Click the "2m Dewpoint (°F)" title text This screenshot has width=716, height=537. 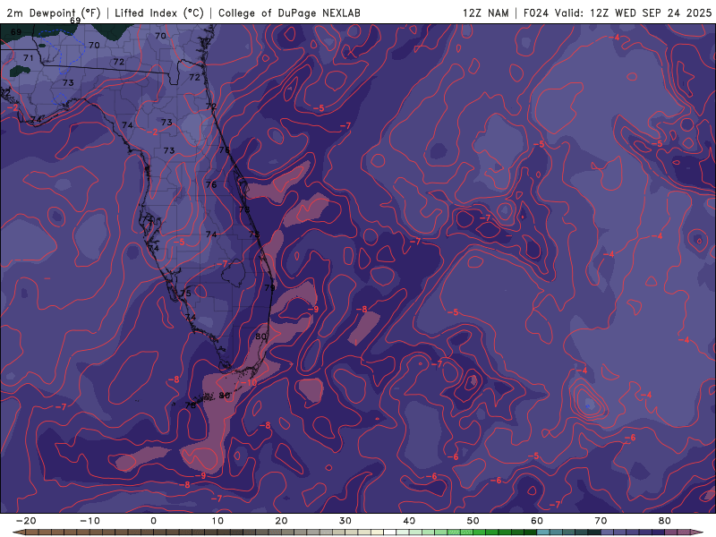click(x=54, y=13)
